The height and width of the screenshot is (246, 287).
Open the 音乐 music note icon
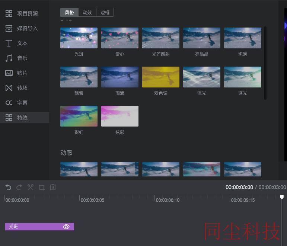pyautogui.click(x=9, y=58)
